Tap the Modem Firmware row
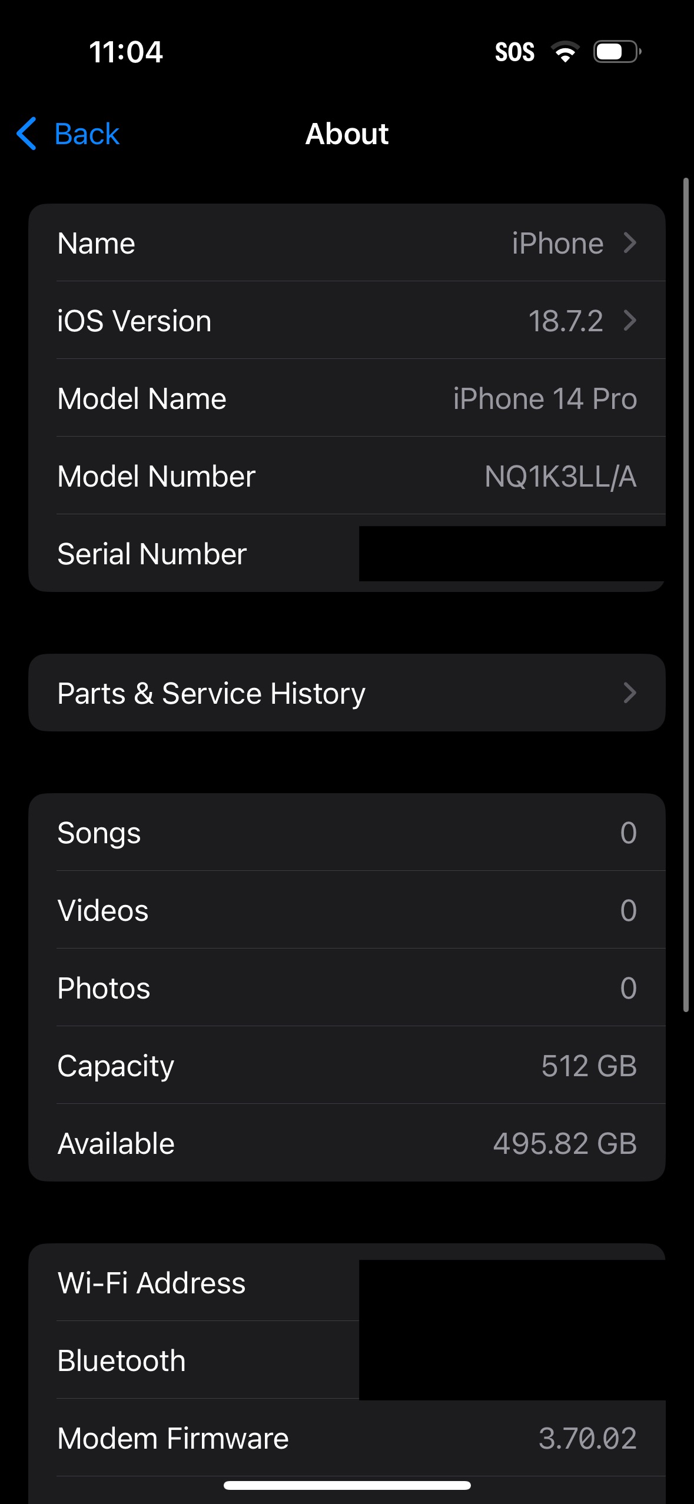 [x=347, y=1438]
